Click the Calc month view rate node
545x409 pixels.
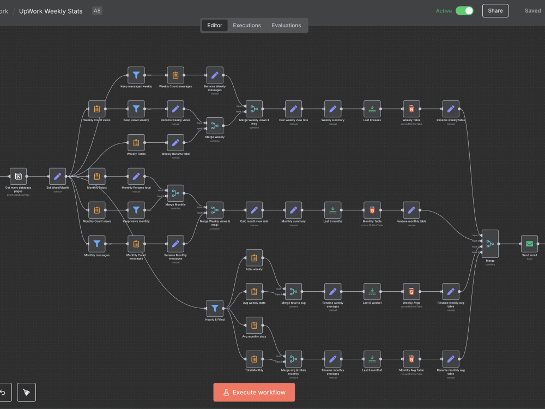[254, 210]
